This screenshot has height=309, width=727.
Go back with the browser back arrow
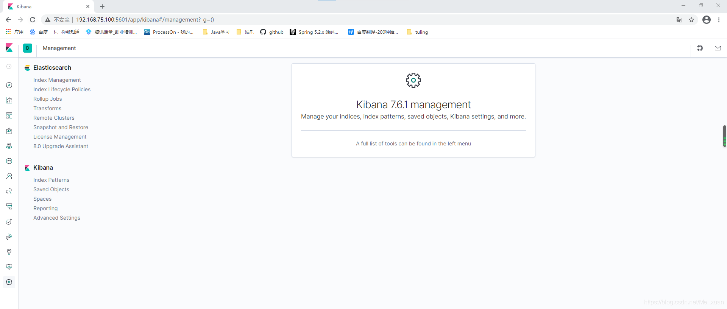[x=8, y=20]
